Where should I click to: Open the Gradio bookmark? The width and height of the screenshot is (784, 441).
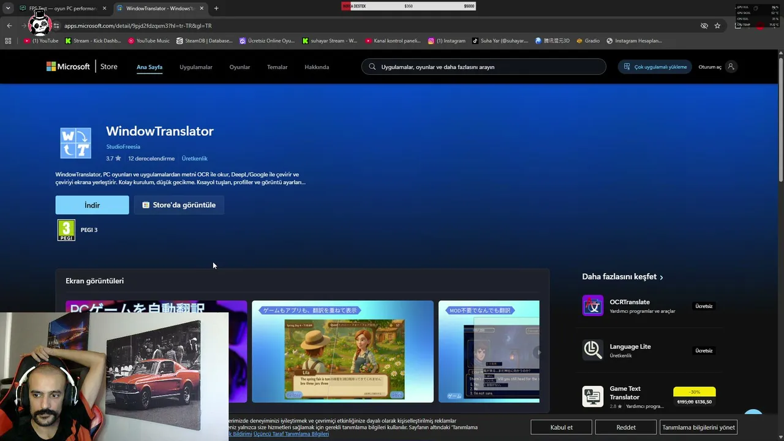point(587,41)
